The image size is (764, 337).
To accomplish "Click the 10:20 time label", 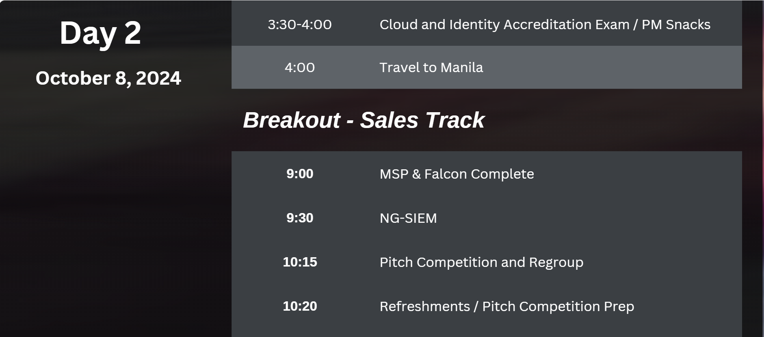I will (300, 306).
